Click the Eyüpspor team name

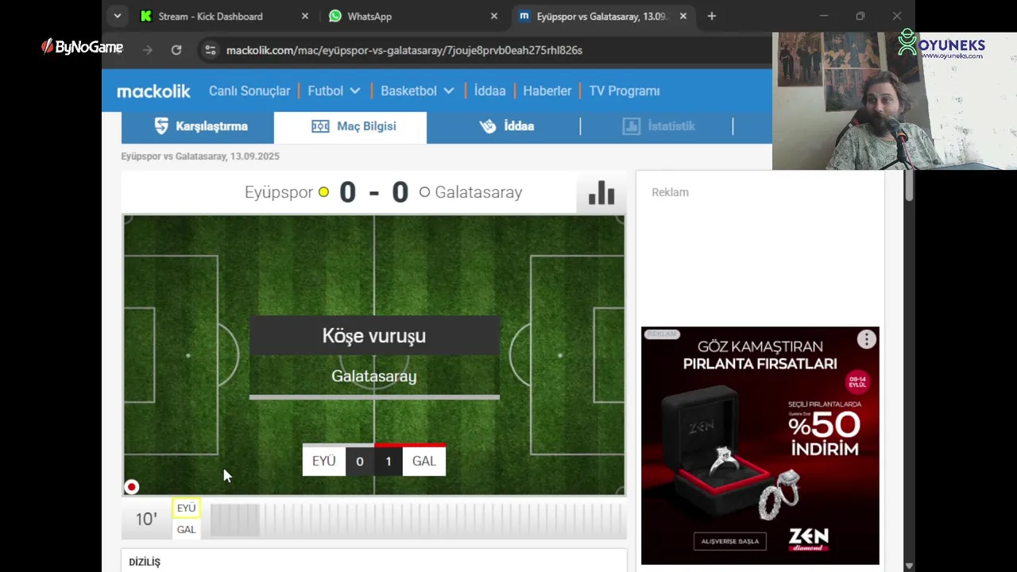click(279, 192)
